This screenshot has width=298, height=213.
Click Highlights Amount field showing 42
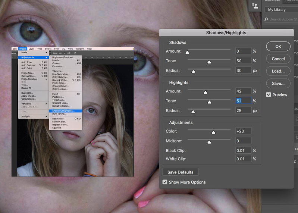pyautogui.click(x=243, y=91)
